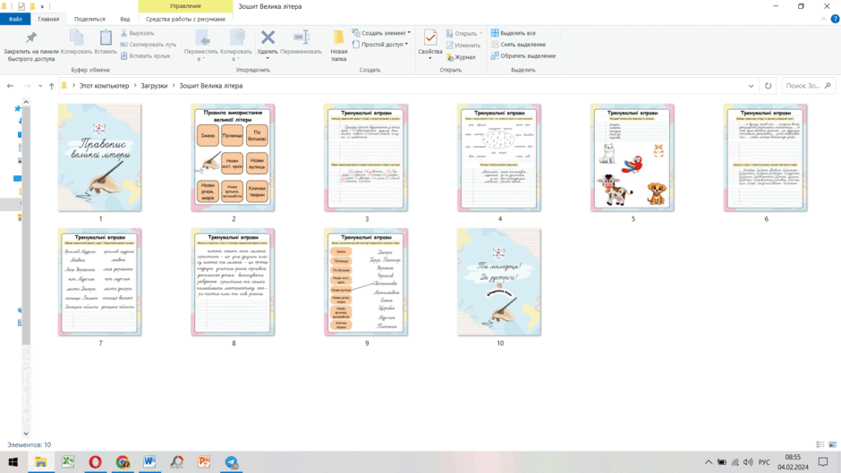Click the Переместить в icon
The width and height of the screenshot is (841, 473).
click(x=201, y=38)
